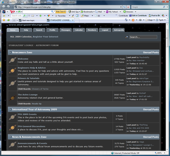170x156 pixels.
Task: Close the STARGAZERS' LOUNGE browser tab
Action: click(x=73, y=20)
